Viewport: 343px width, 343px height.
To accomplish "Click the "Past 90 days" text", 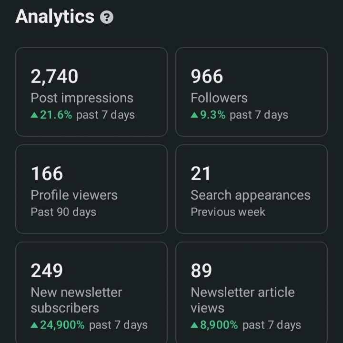I will point(63,212).
